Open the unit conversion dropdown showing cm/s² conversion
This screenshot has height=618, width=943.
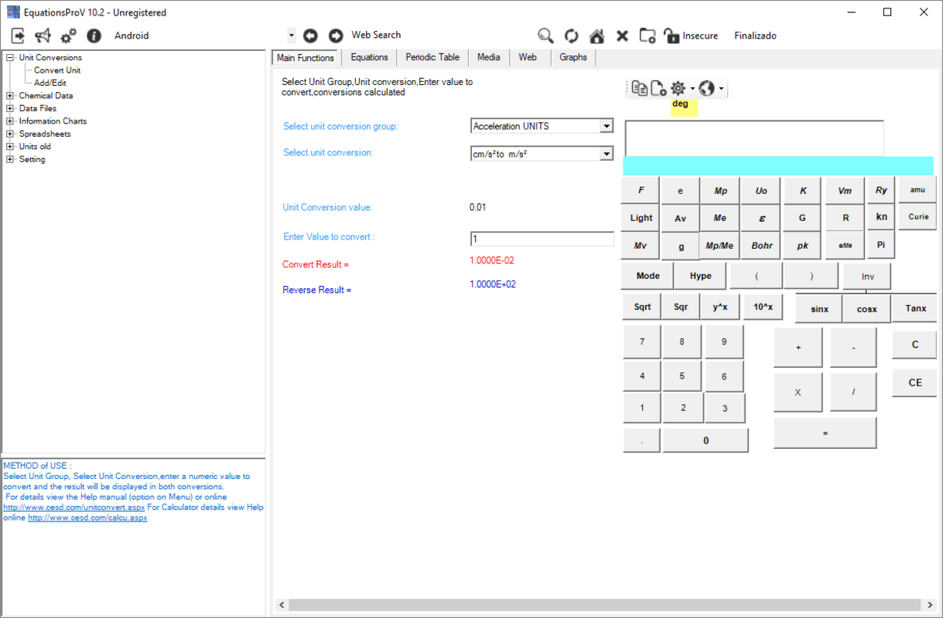tap(542, 153)
